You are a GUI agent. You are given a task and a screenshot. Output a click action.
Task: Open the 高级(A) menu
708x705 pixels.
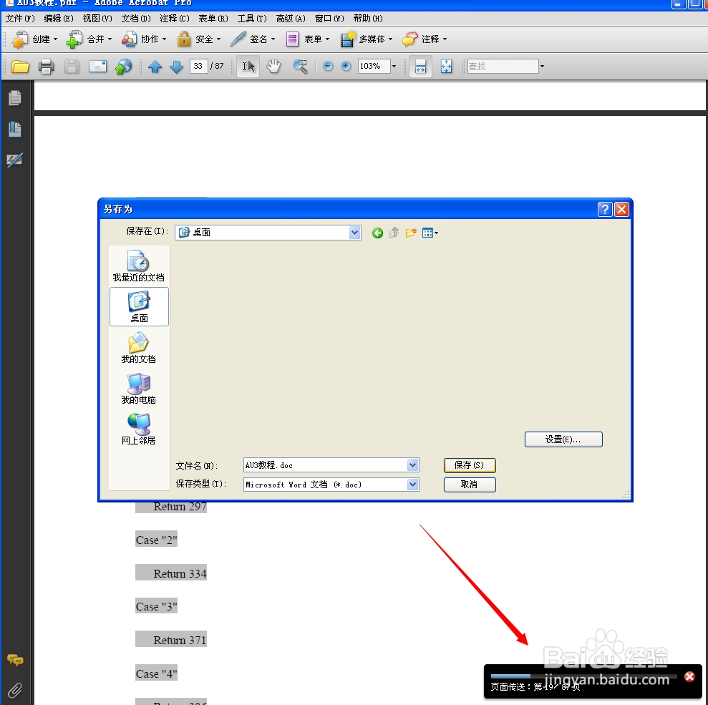pyautogui.click(x=291, y=19)
